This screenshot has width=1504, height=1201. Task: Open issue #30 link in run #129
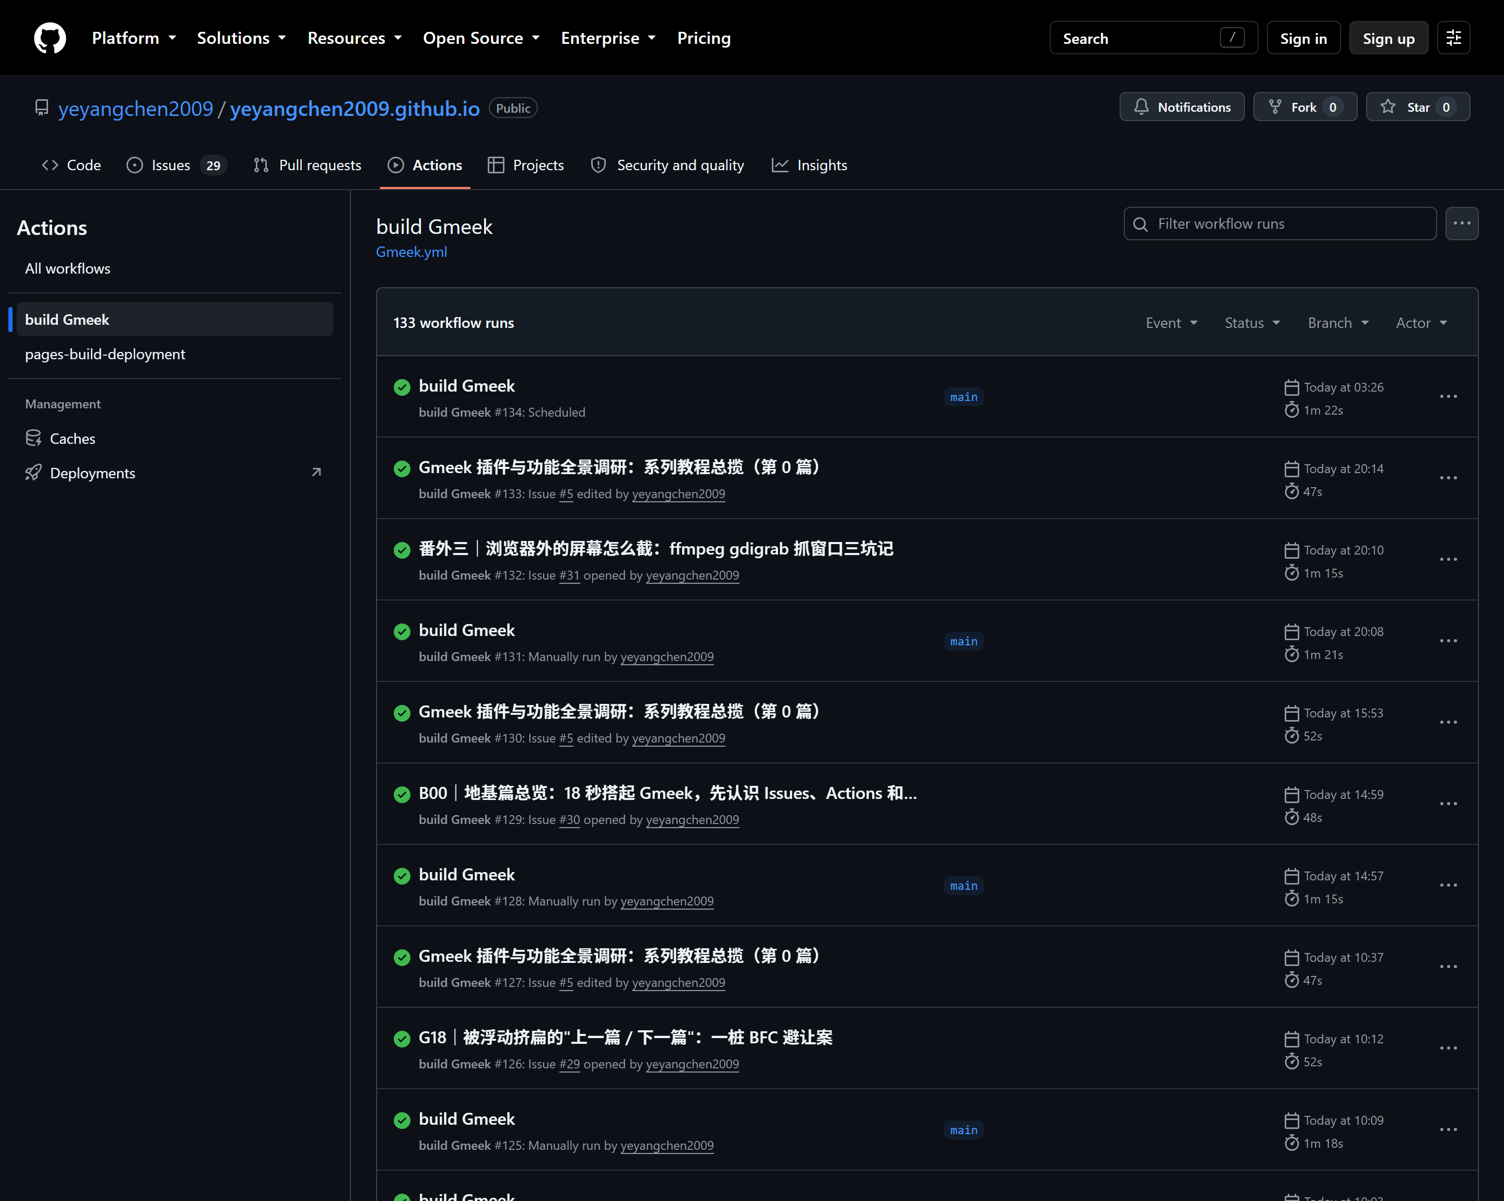pos(569,819)
